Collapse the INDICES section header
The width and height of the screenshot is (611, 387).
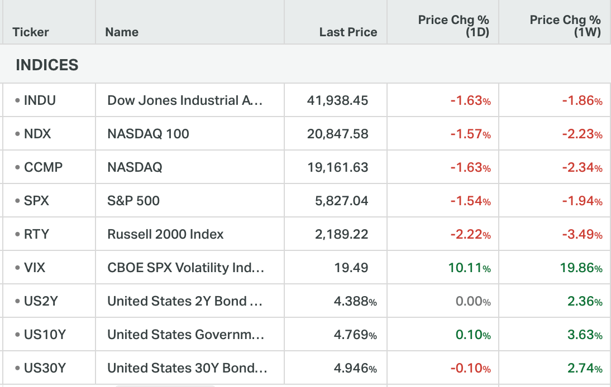tap(47, 65)
